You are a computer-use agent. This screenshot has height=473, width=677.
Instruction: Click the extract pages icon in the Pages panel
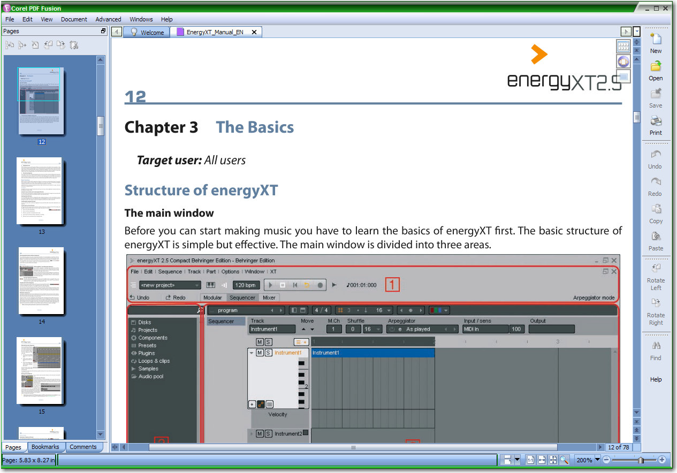pyautogui.click(x=22, y=45)
